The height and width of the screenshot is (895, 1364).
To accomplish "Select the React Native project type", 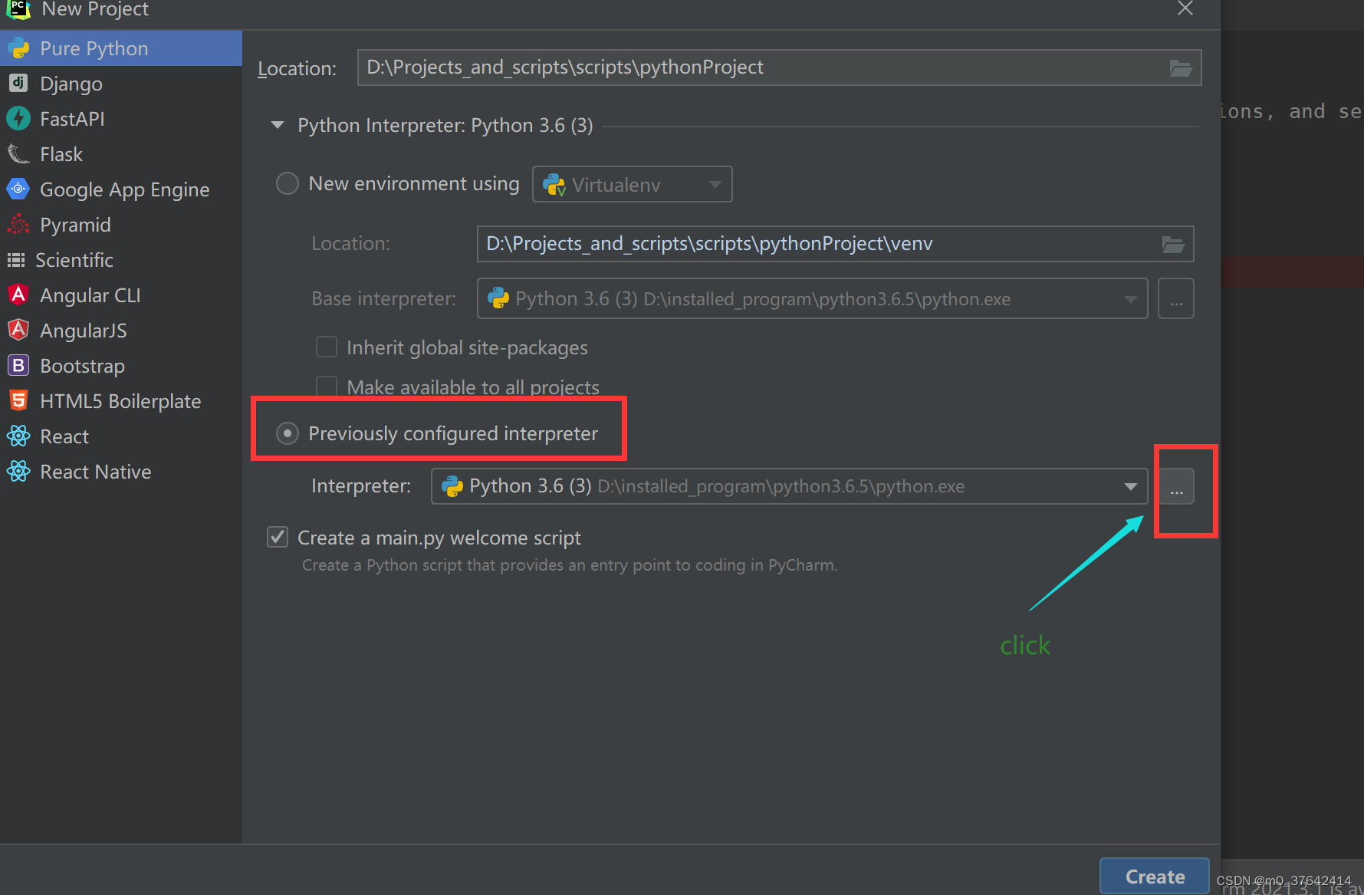I will [x=121, y=472].
